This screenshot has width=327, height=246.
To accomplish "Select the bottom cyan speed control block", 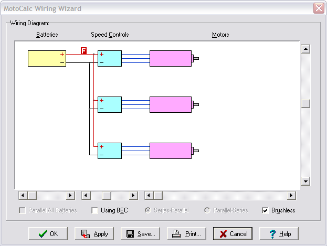I will [110, 151].
